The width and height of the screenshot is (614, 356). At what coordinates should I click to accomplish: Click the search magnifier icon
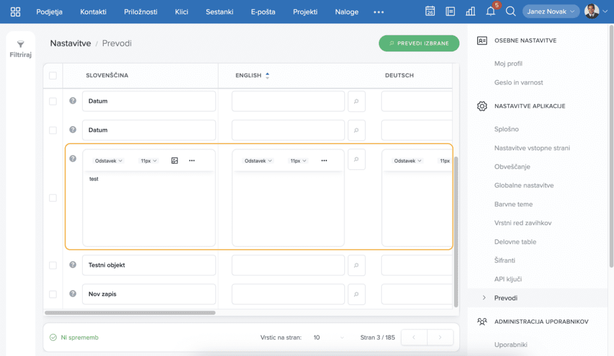point(511,11)
